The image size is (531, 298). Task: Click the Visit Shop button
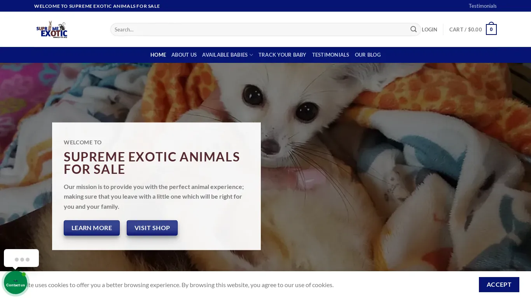tap(152, 228)
